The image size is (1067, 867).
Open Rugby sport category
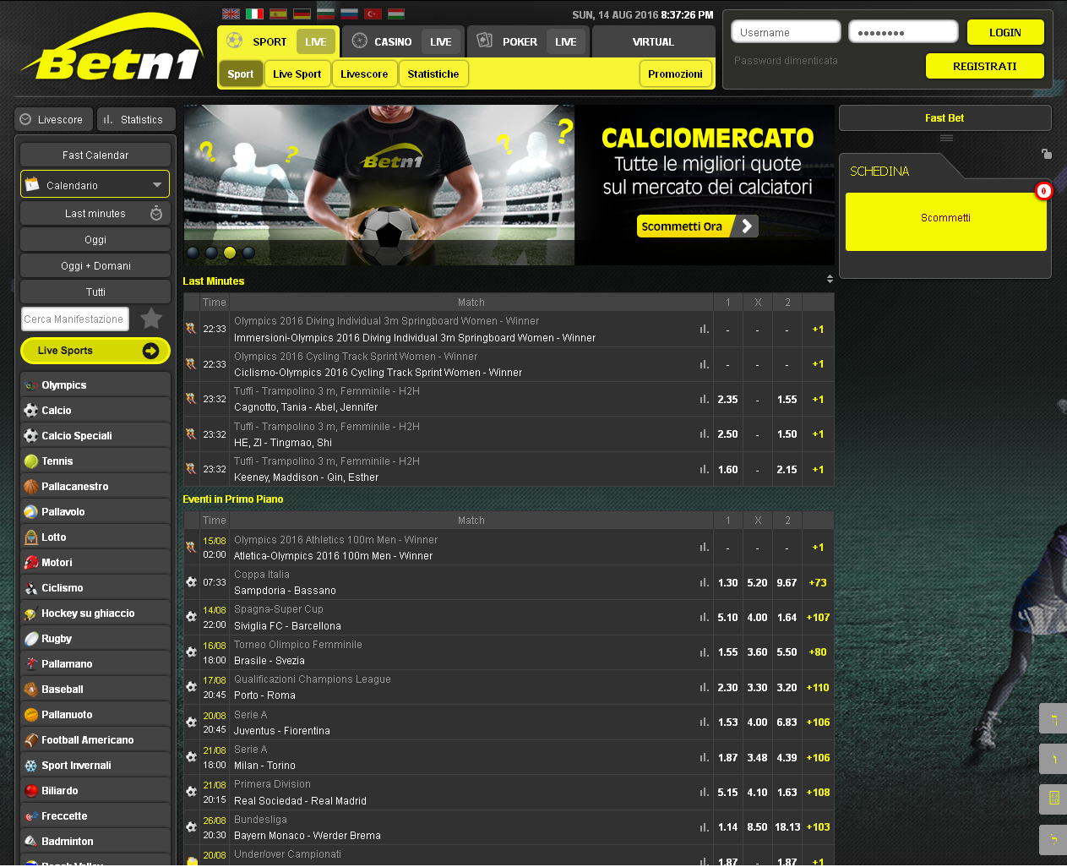point(95,638)
